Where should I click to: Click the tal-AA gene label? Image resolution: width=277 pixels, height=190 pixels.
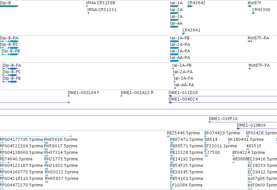point(176,23)
